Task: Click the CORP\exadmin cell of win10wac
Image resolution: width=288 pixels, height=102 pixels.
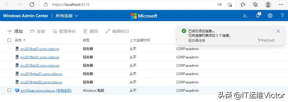Action: point(187,91)
